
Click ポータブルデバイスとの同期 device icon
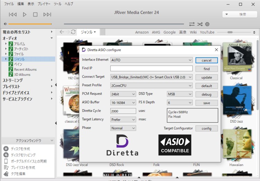[6, 161]
